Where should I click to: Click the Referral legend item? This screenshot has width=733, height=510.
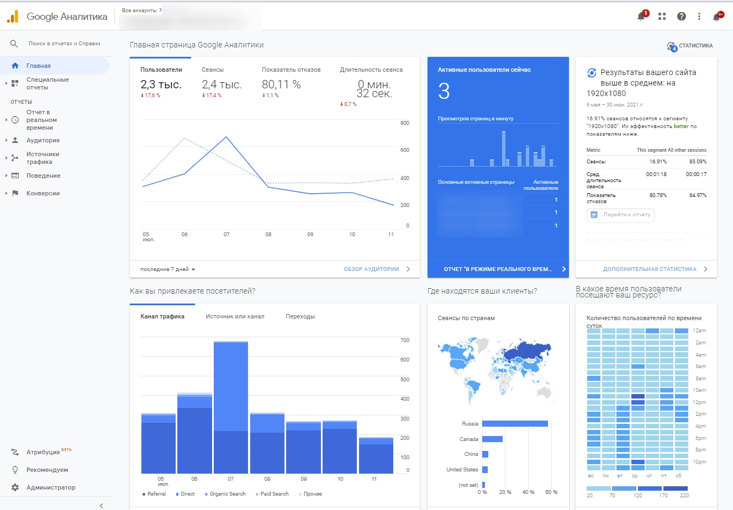tap(154, 494)
